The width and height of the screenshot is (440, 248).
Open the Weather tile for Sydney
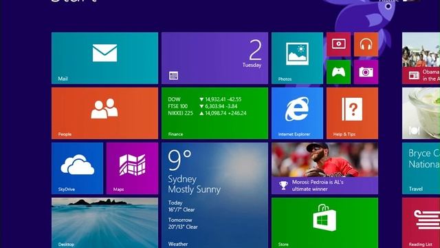[x=214, y=196]
